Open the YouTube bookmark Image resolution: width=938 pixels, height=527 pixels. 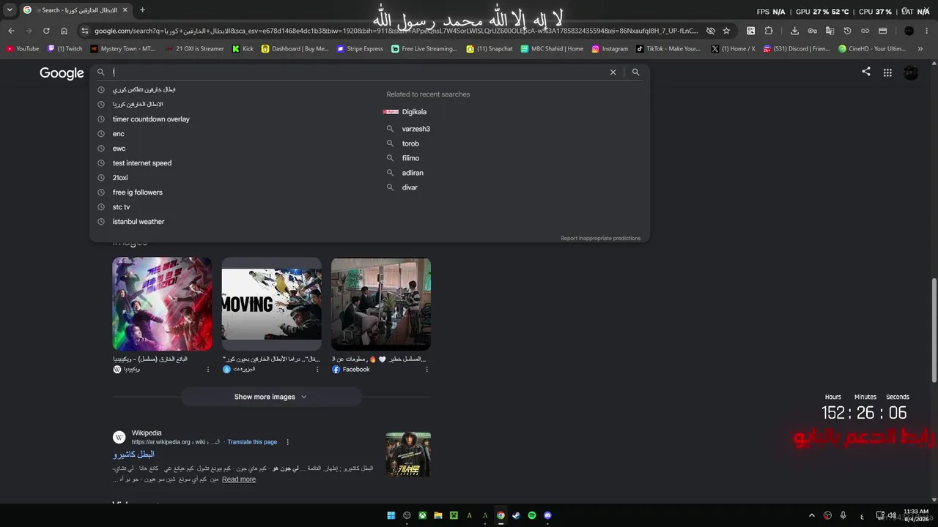pos(23,49)
